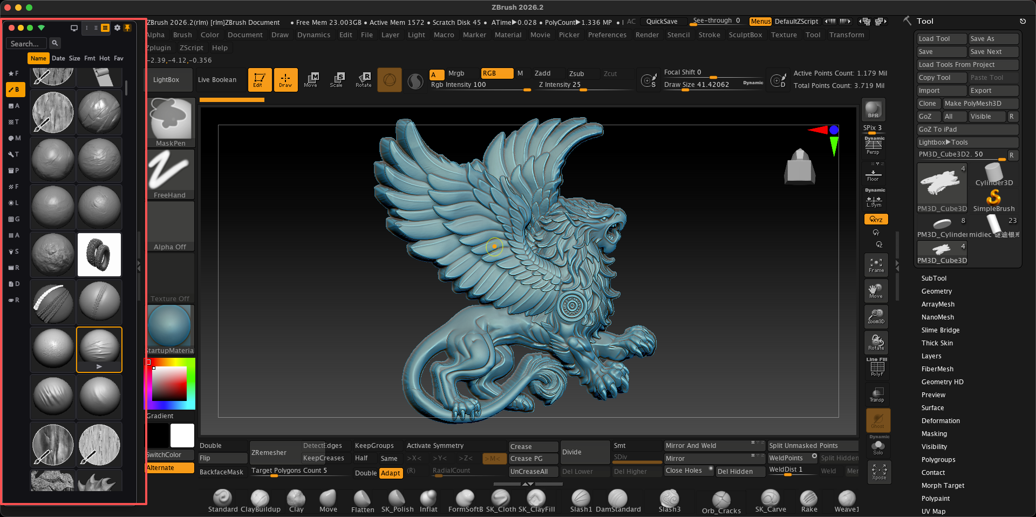Expand the SubTool section
1036x517 pixels.
[x=933, y=278]
